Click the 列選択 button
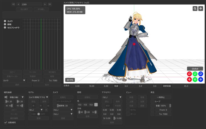206x129 pixels. [33, 76]
